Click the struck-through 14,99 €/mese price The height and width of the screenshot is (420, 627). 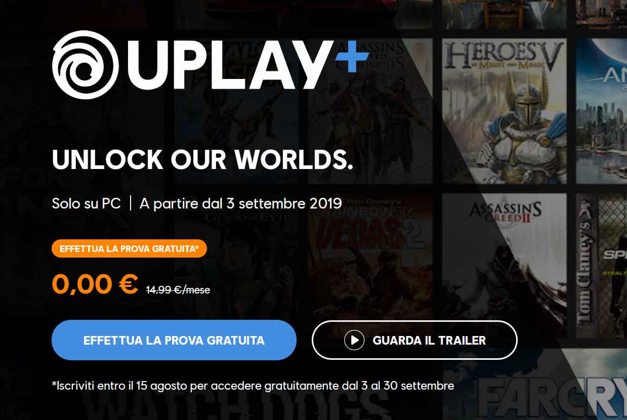pos(178,290)
